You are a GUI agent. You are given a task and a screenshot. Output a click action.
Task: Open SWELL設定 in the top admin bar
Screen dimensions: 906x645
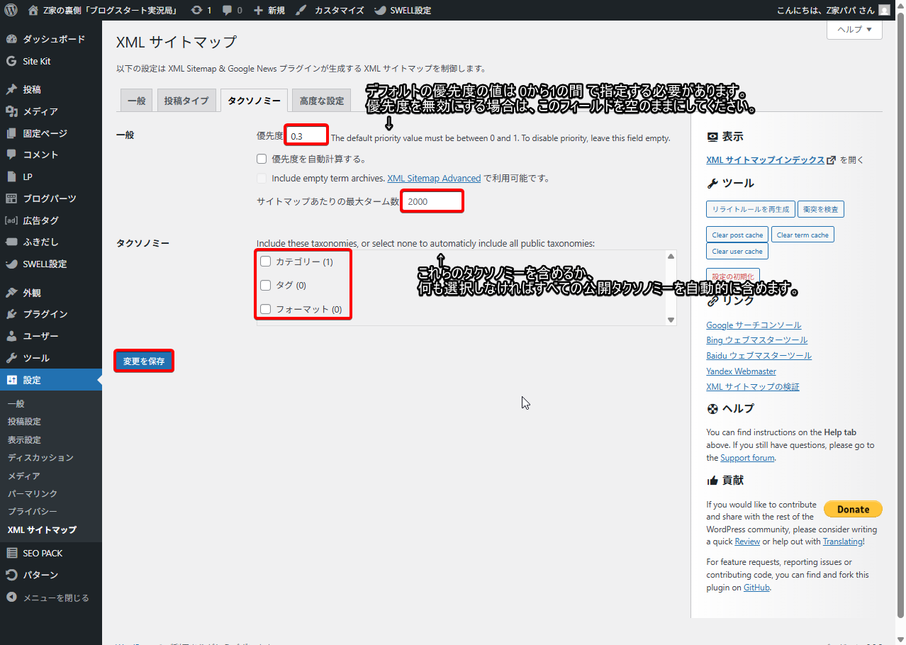(402, 10)
